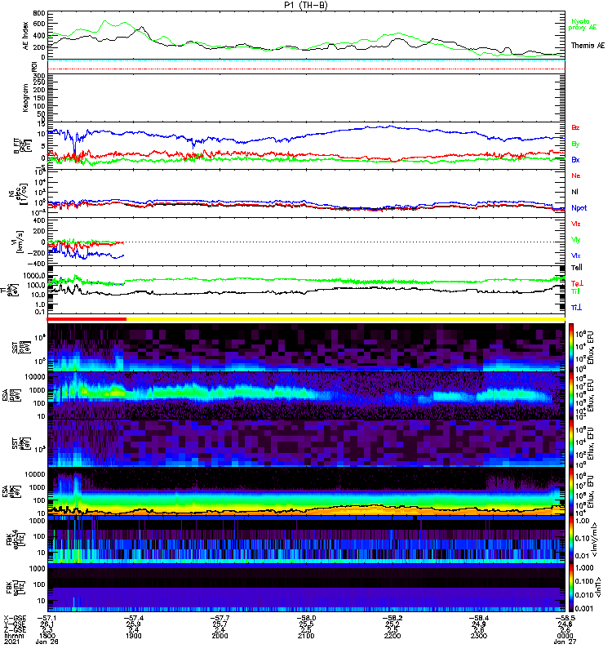Click the 0000 time tick label
This screenshot has height=653, width=612.
click(x=565, y=636)
